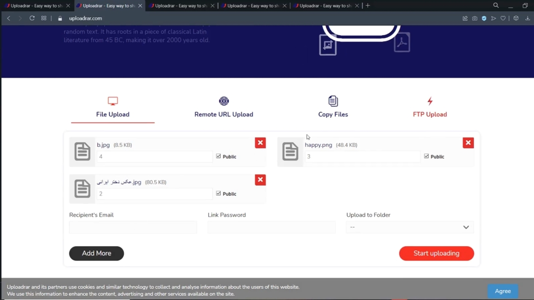Uncheck Public checkbox for b.jpg
This screenshot has height=300, width=534.
[x=218, y=156]
